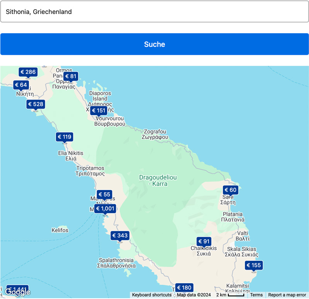309x299 pixels.
Task: Select the € 180 price marker
Action: pyautogui.click(x=184, y=288)
